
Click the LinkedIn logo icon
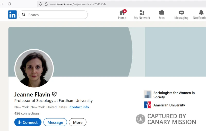point(12,15)
